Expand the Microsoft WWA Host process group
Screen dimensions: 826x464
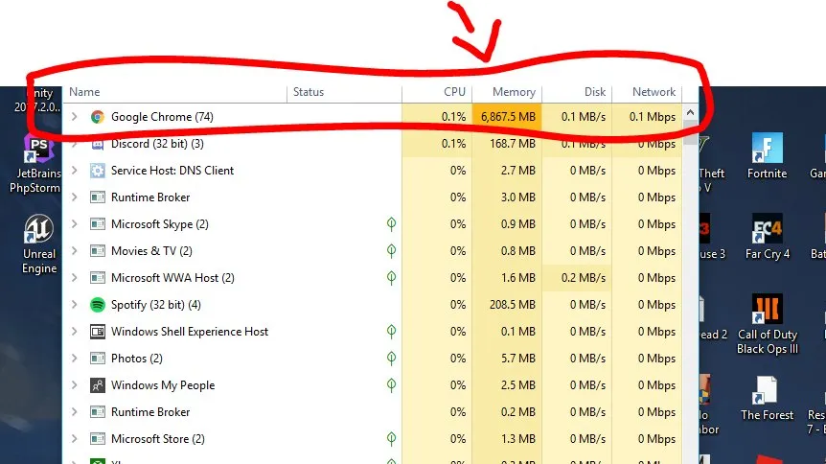(75, 278)
